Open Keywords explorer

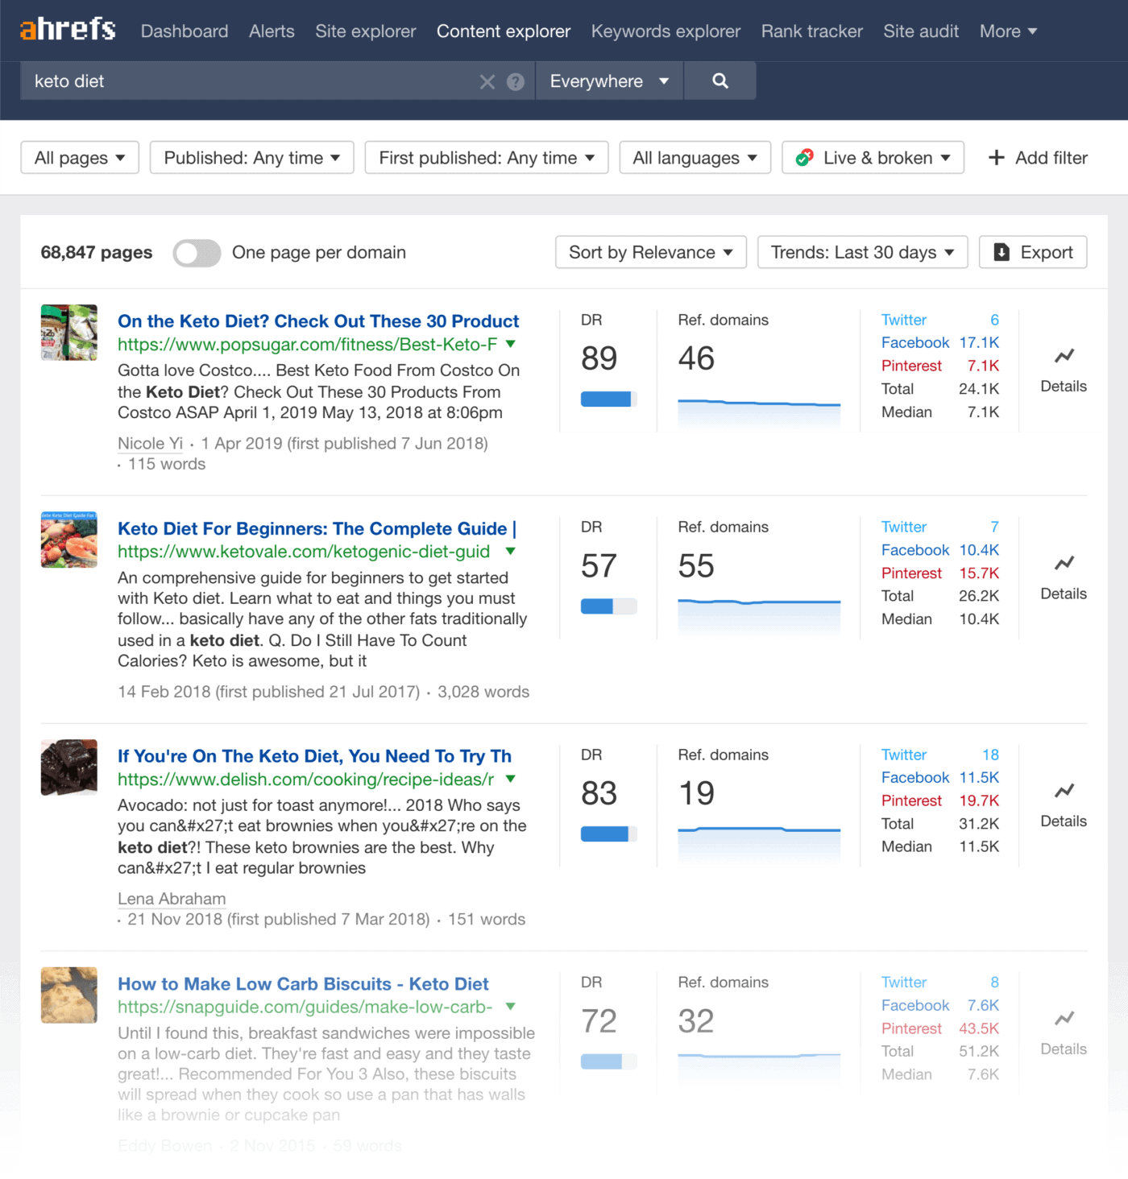tap(666, 31)
